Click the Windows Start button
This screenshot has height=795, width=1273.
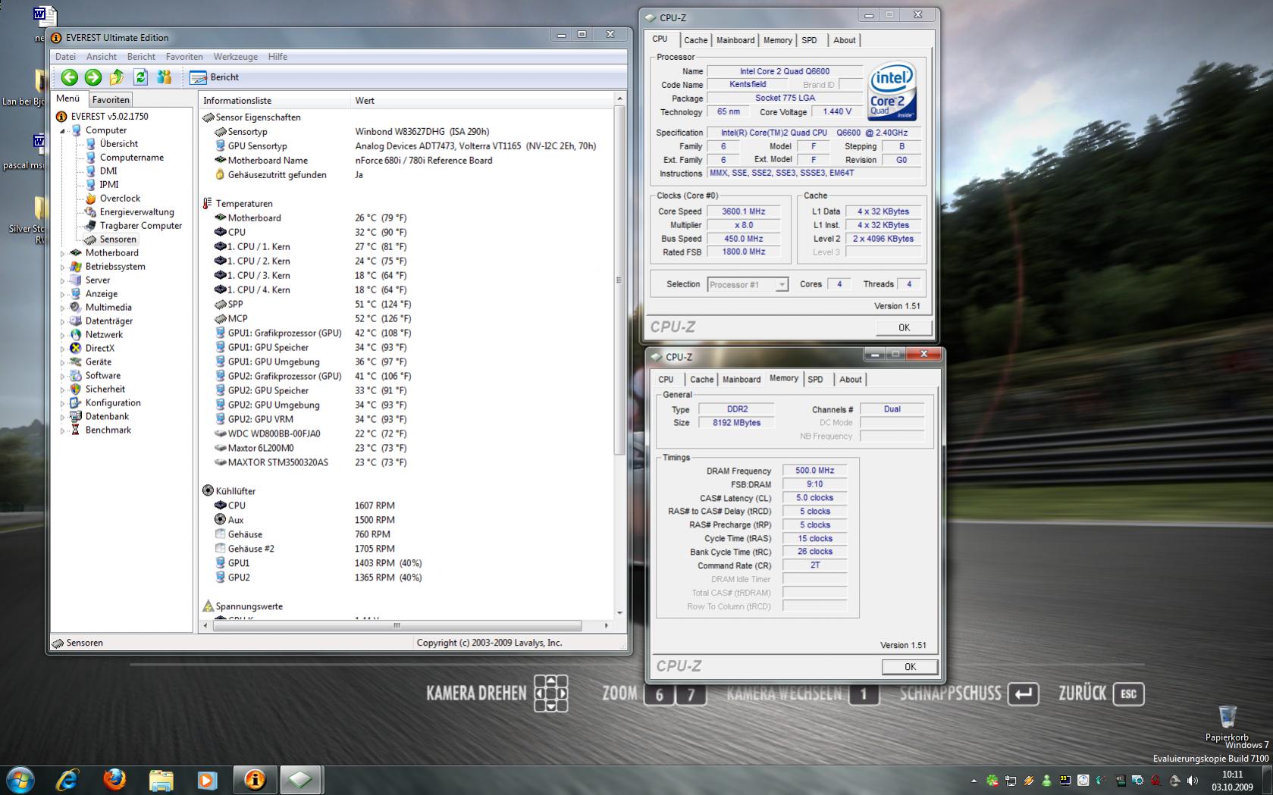[x=20, y=779]
